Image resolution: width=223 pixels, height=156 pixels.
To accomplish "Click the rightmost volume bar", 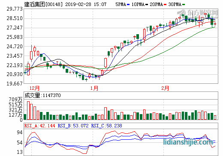I will coord(215,118).
